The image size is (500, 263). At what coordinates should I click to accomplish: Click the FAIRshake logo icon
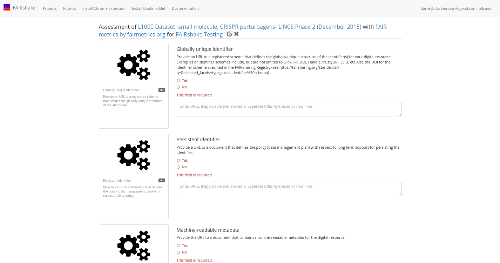point(7,7)
